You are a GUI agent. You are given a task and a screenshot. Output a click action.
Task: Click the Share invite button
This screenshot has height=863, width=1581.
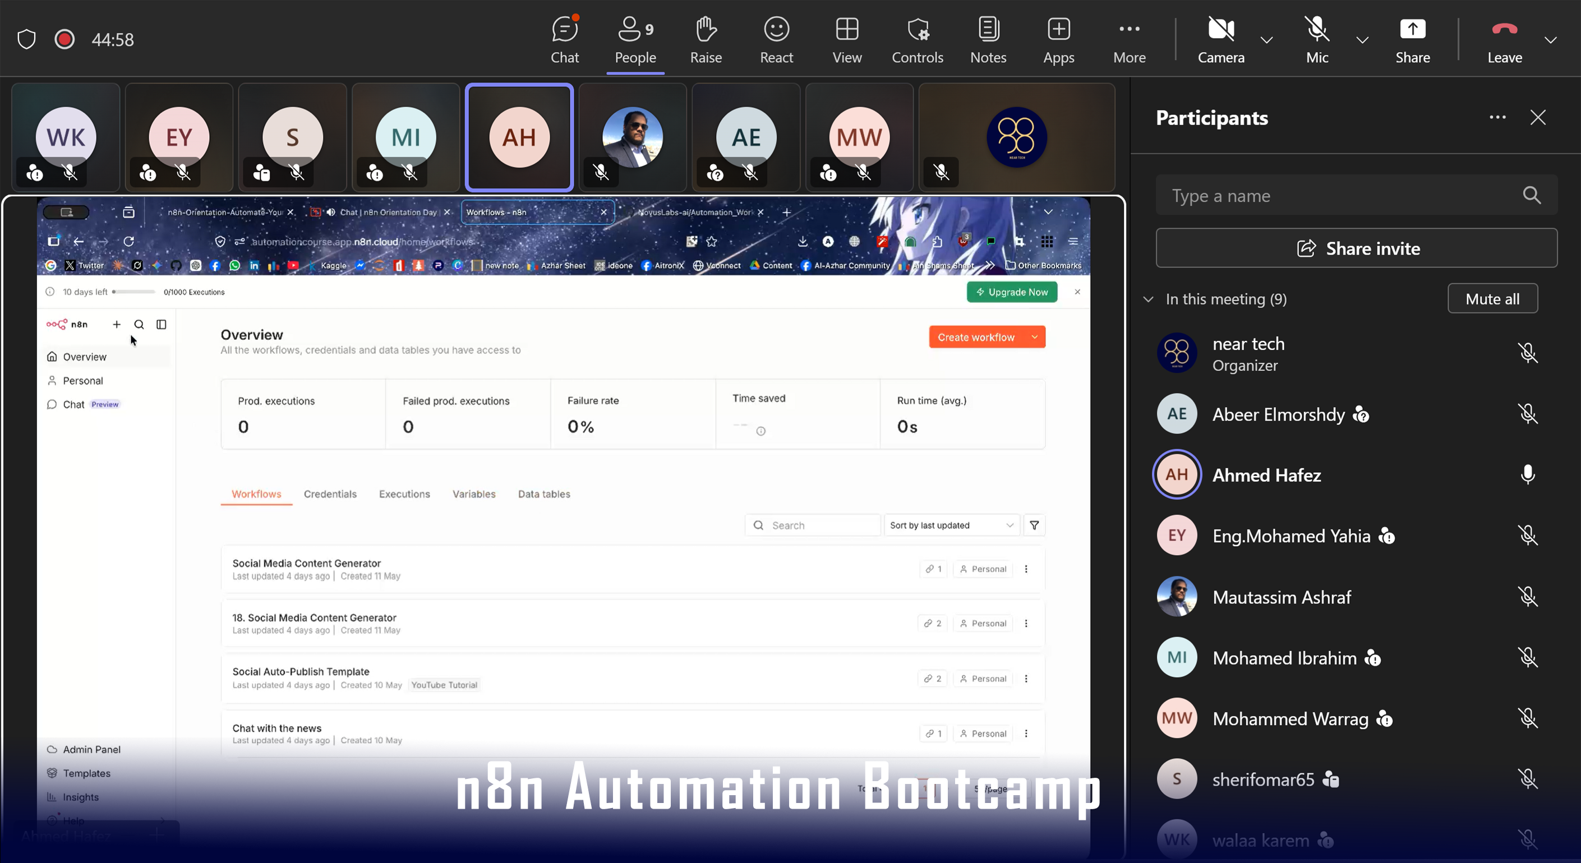1356,248
